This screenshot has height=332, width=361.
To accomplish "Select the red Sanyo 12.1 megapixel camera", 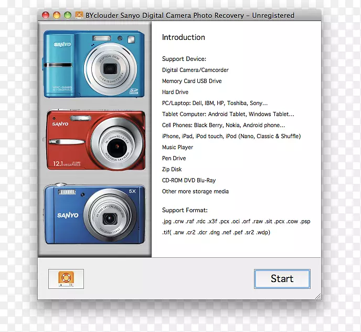I will coord(94,141).
